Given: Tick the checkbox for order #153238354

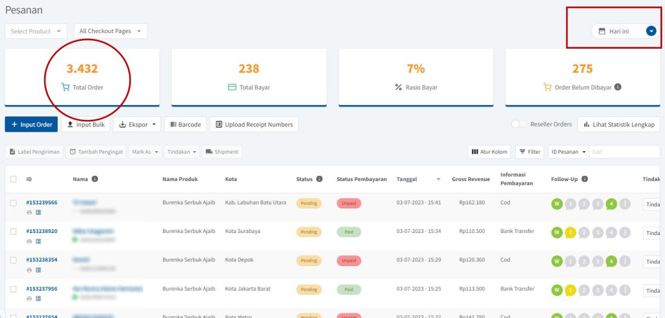Looking at the screenshot, I should (13, 260).
